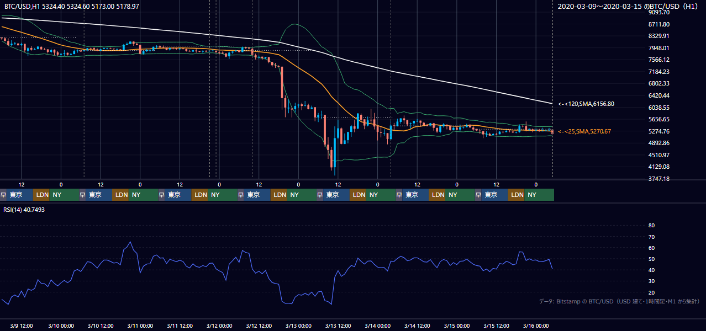Select the 3/10 12:00 date label
The height and width of the screenshot is (331, 706).
point(101,325)
